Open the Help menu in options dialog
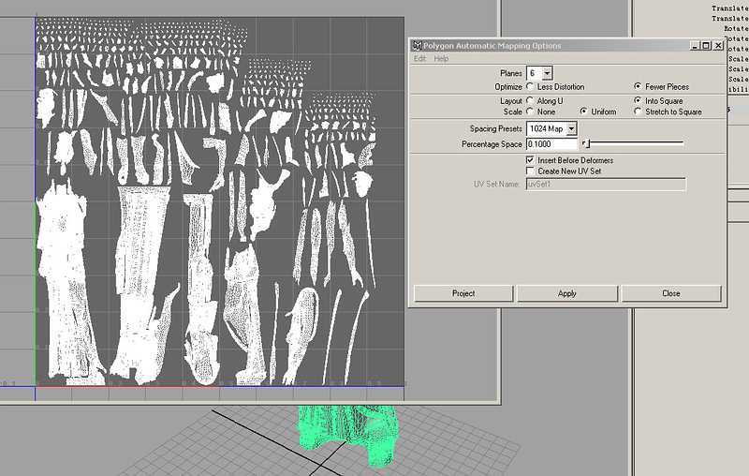The width and height of the screenshot is (749, 476). [441, 58]
